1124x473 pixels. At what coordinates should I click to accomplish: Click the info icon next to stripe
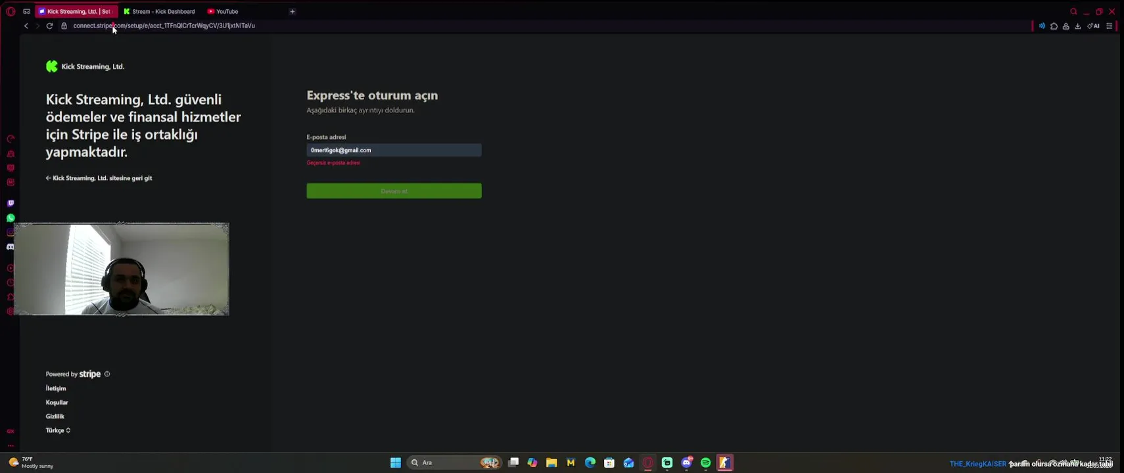[x=107, y=374]
